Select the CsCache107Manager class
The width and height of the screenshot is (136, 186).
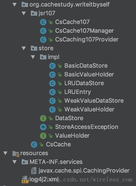pos(85,31)
